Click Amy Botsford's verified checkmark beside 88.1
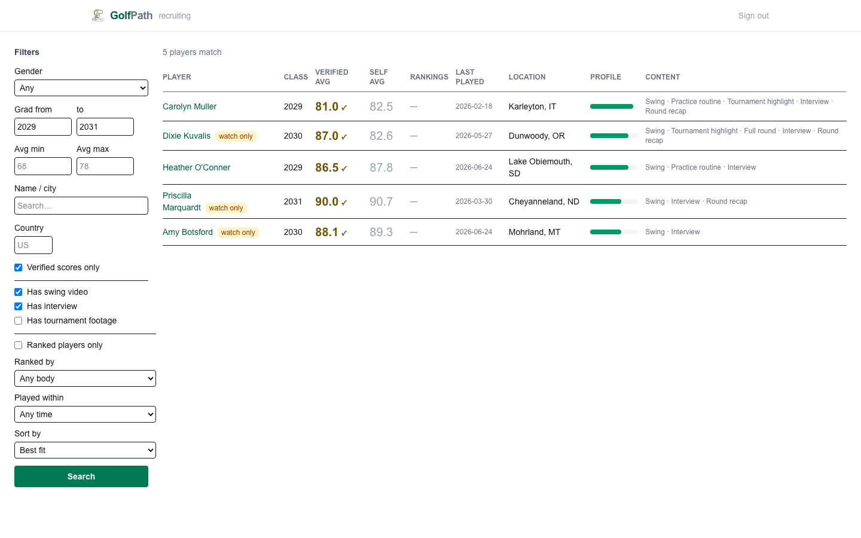The height and width of the screenshot is (538, 861). [x=344, y=233]
